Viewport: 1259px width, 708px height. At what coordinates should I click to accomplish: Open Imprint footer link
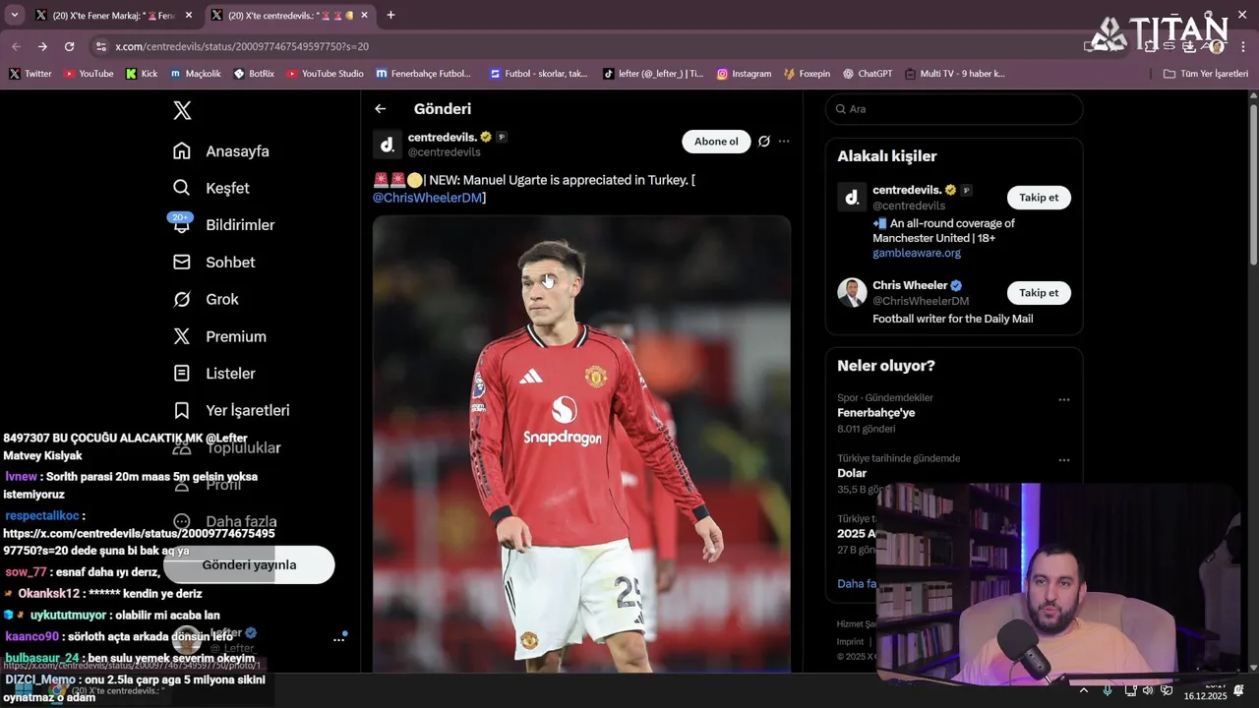point(850,641)
